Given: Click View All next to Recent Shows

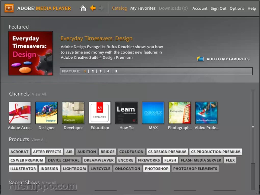Looking at the screenshot, I should click(49, 183).
